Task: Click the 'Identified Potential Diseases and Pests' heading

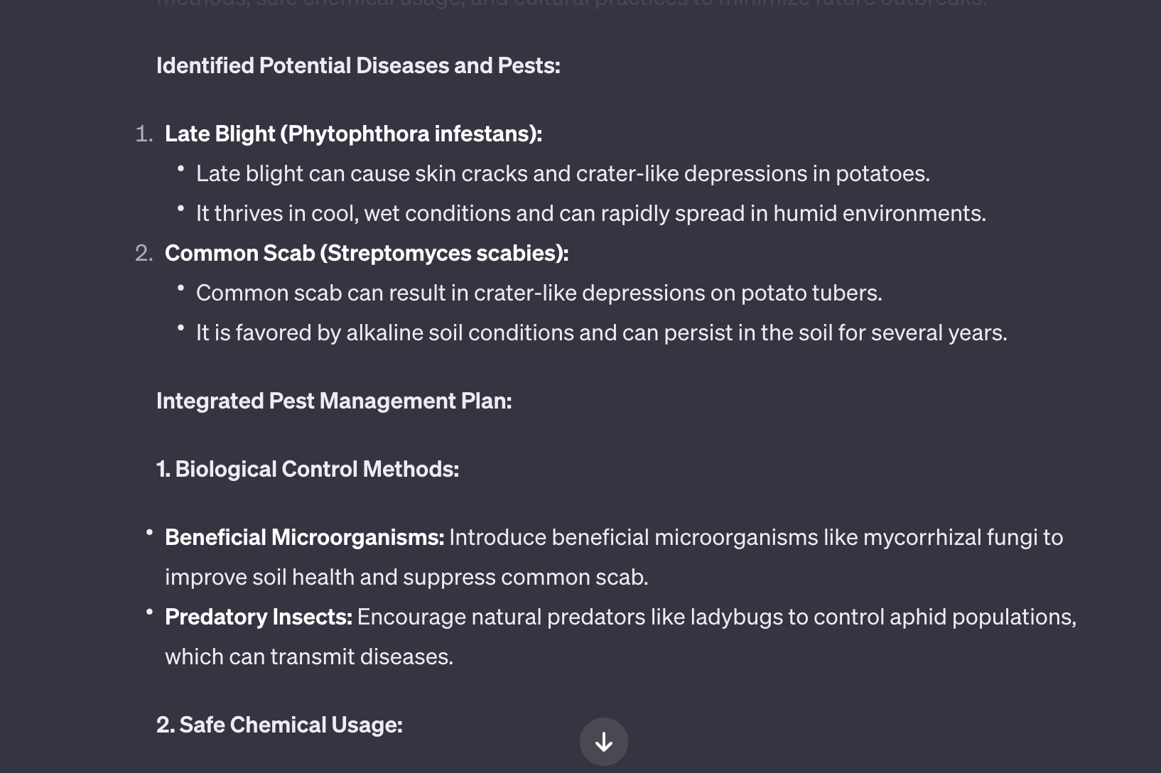Action: pos(357,65)
